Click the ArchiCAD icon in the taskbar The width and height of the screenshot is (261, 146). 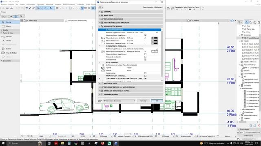tap(116, 143)
